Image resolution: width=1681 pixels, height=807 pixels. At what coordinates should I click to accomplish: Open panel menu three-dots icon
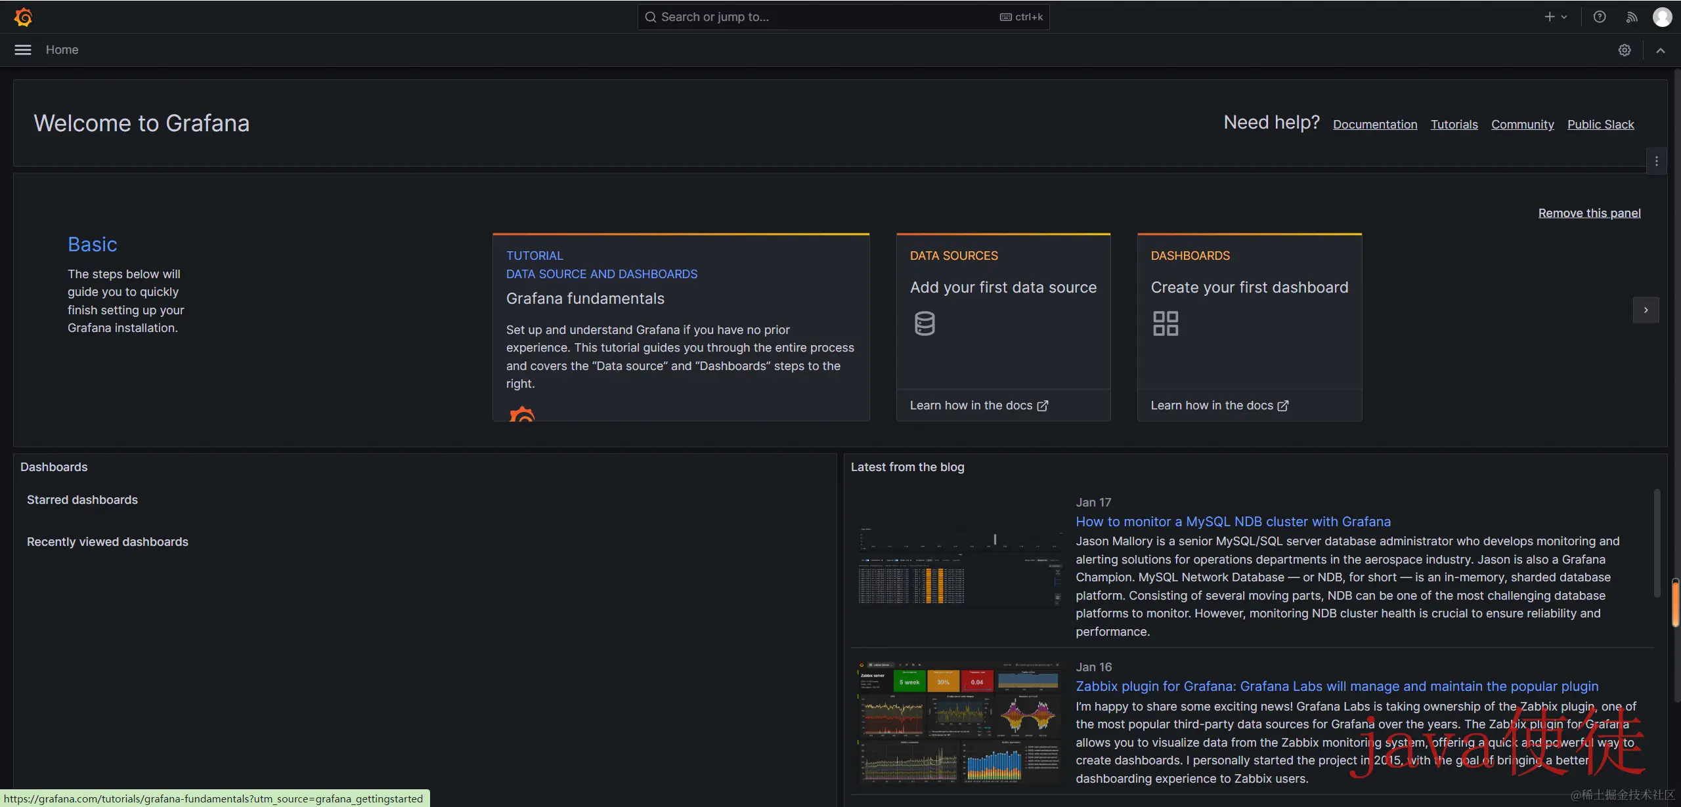click(1657, 161)
